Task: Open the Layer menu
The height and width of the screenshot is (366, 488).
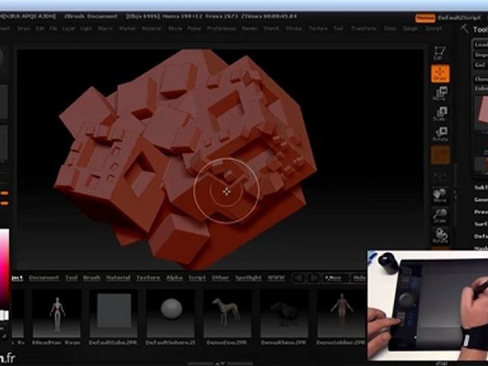Action: [x=69, y=28]
